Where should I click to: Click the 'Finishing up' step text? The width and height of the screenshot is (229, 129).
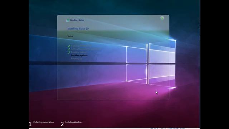tap(77, 58)
